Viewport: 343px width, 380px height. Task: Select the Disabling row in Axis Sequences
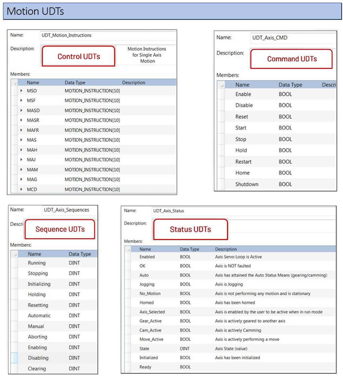(38, 358)
